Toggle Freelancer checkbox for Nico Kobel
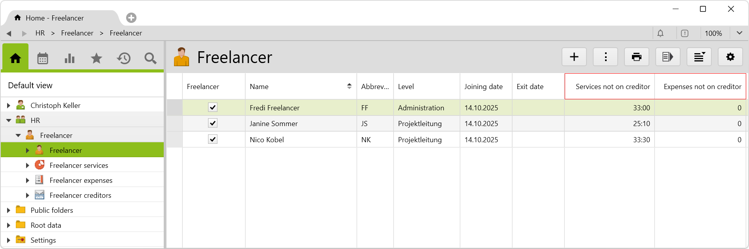The image size is (749, 249). coord(213,139)
